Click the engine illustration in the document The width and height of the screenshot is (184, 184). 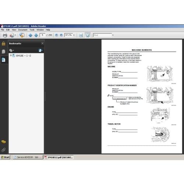pyautogui.click(x=160, y=115)
